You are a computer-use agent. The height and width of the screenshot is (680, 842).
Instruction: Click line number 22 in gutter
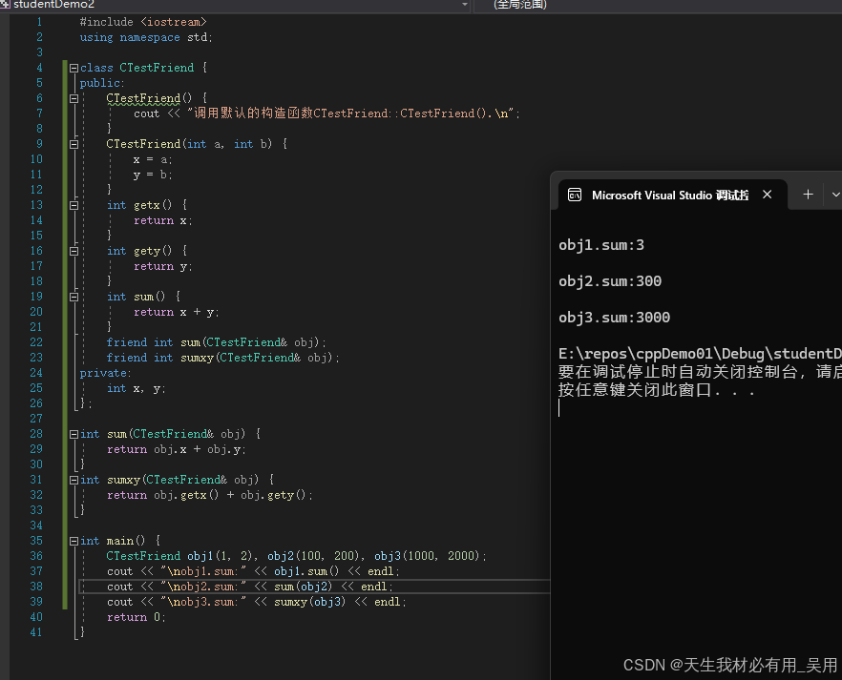point(36,342)
